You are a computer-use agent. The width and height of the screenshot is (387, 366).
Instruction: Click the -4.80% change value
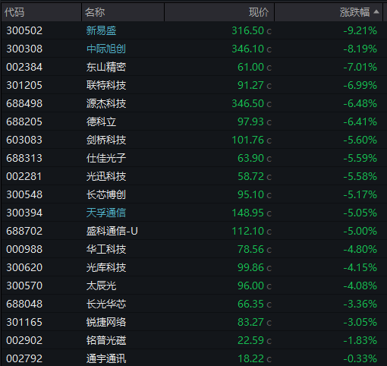tap(360, 249)
